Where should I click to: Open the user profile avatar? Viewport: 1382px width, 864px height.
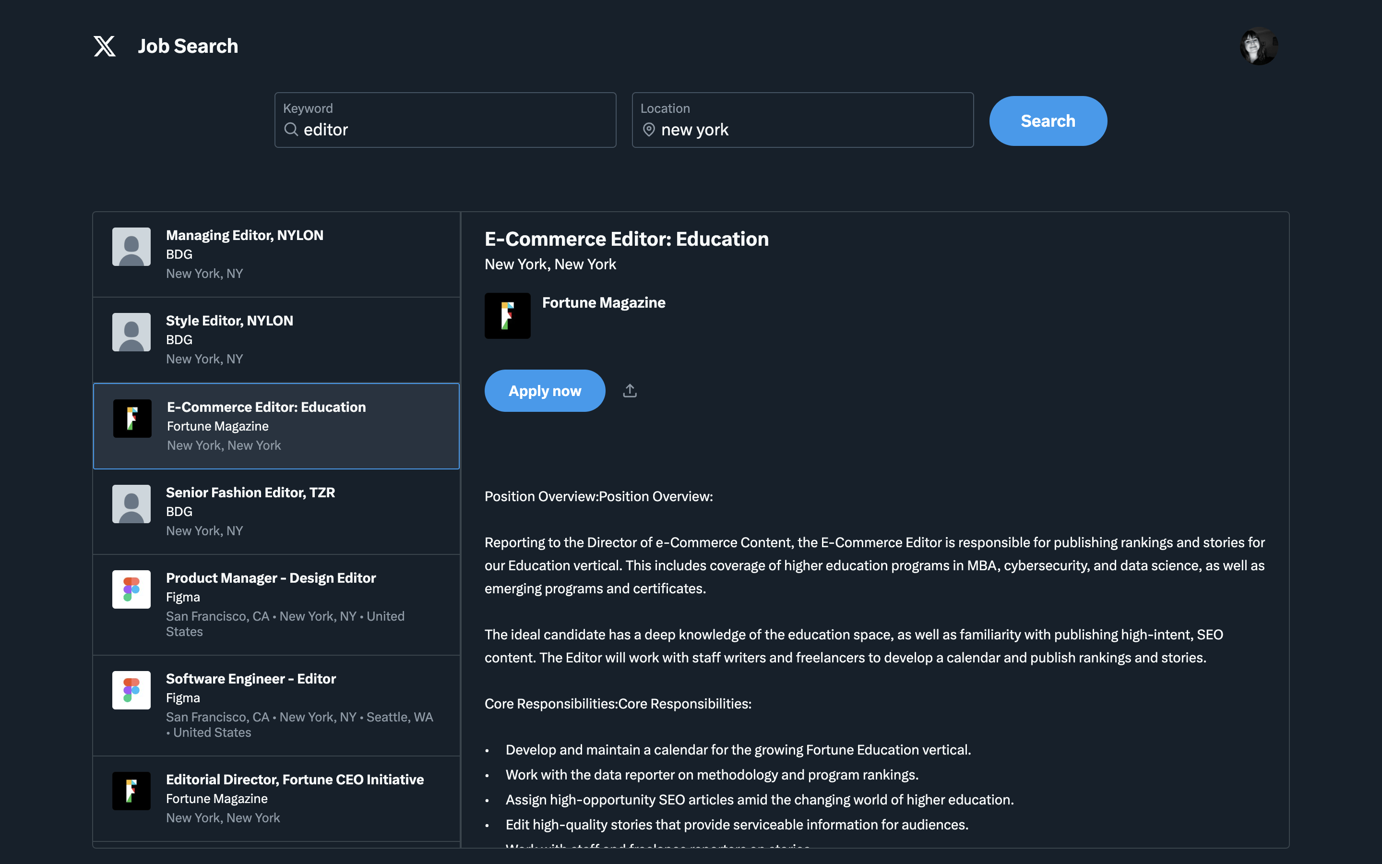point(1259,46)
